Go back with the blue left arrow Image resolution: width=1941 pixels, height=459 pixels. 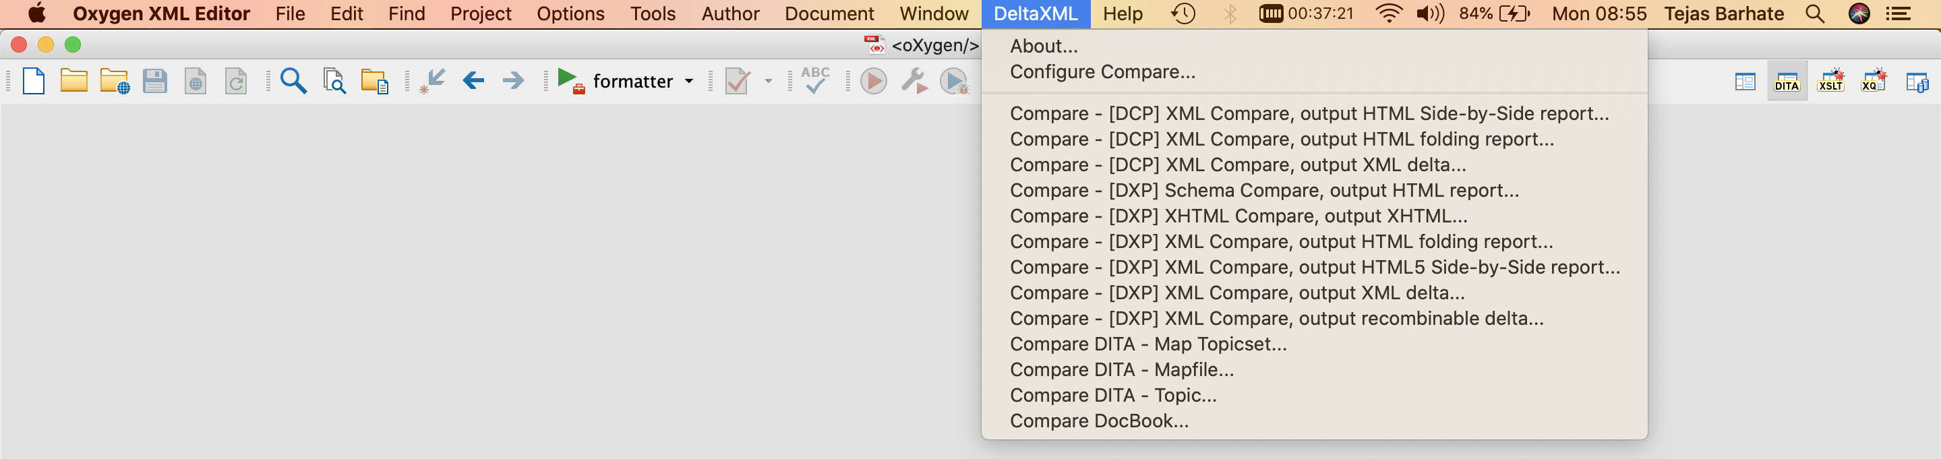pos(473,81)
